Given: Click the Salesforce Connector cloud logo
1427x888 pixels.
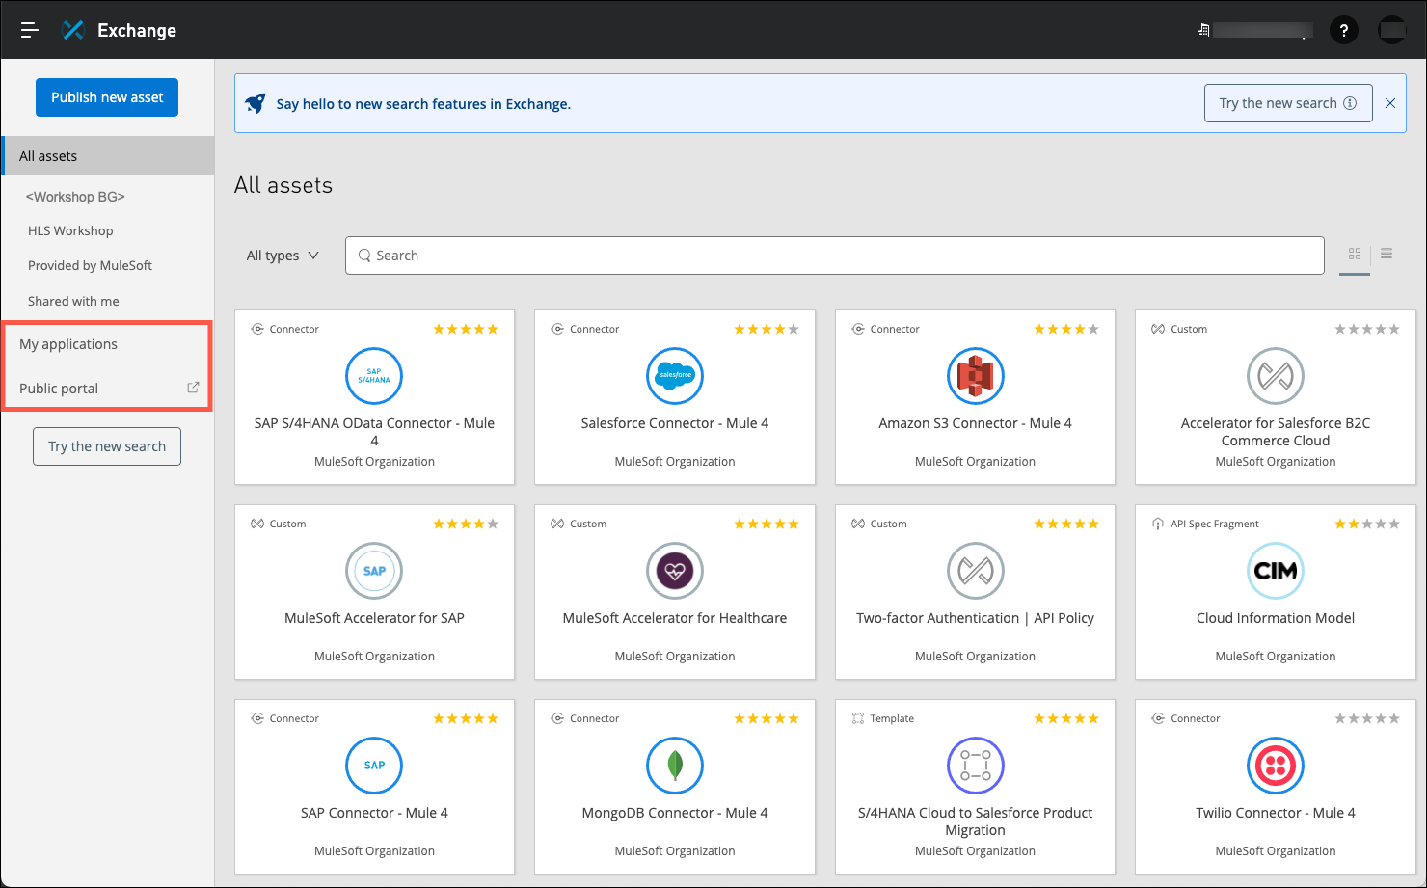Looking at the screenshot, I should pos(675,376).
